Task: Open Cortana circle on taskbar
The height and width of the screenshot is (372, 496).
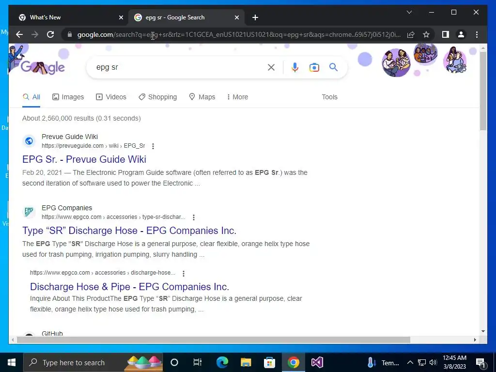Action: pyautogui.click(x=174, y=362)
